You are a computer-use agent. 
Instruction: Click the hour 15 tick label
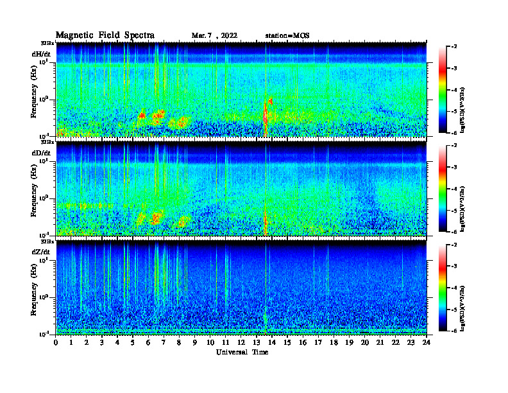(x=287, y=342)
